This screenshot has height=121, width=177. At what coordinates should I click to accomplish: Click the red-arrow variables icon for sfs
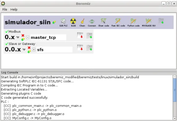pos(80,47)
